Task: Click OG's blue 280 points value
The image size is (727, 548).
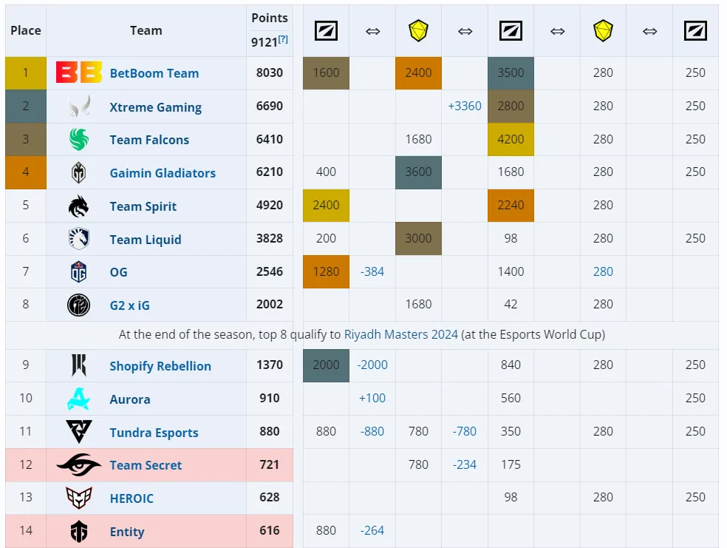Action: tap(603, 271)
